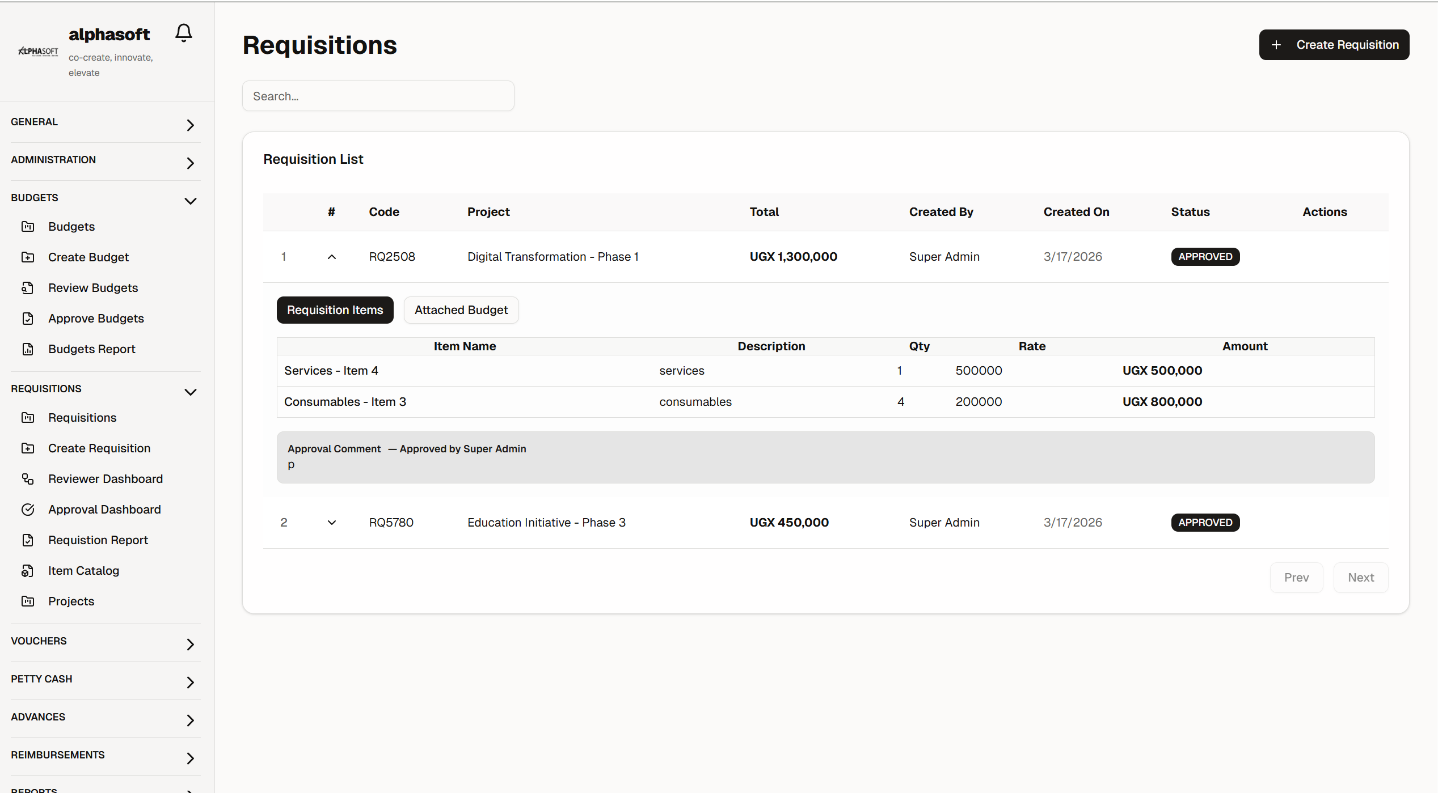Switch to the Attached Budget tab

tap(461, 310)
